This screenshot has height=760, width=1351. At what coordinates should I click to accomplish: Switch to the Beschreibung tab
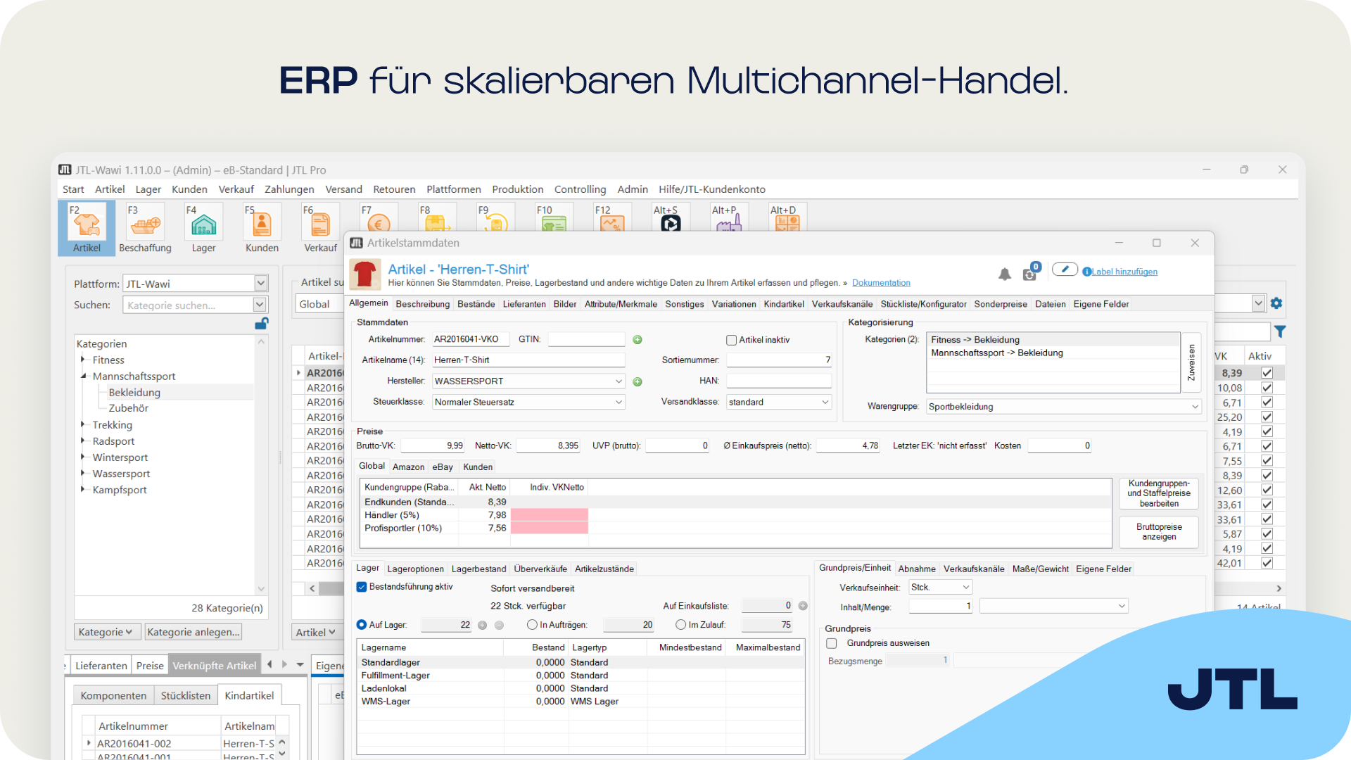tap(422, 304)
